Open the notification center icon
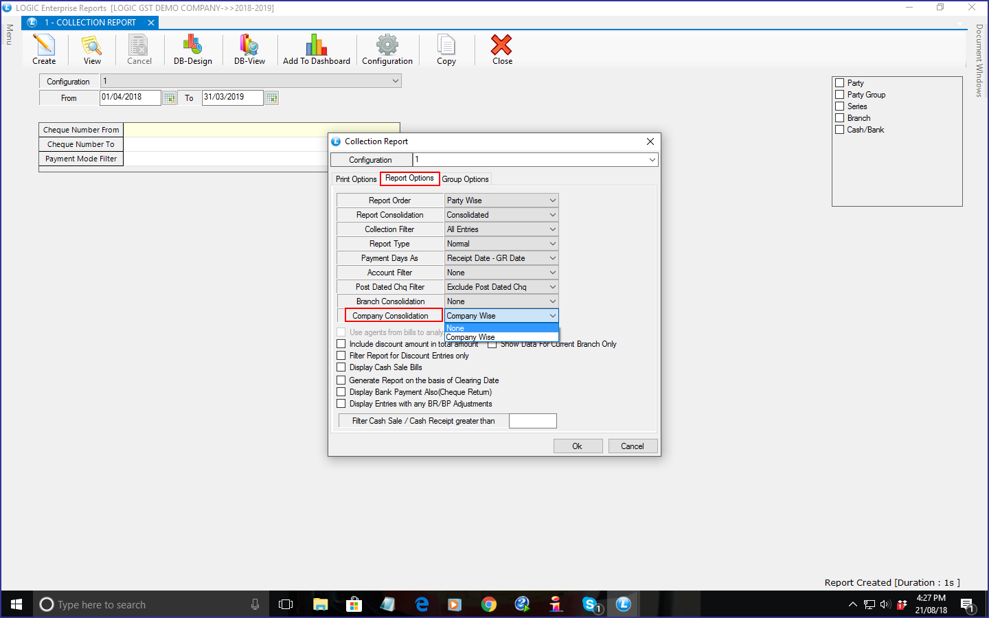Screen dimensions: 989x618 (967, 604)
